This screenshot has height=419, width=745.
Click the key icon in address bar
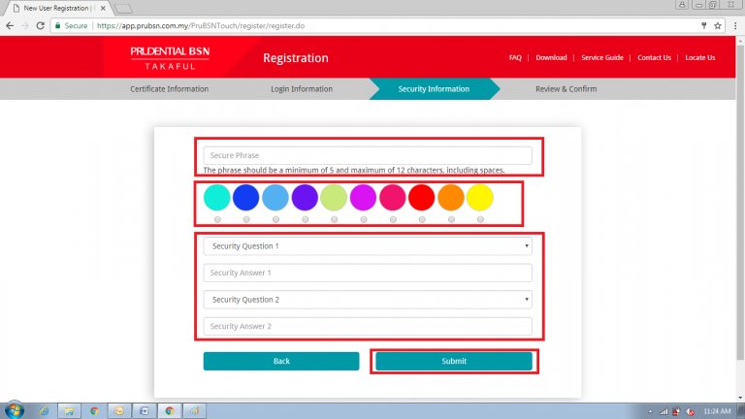click(x=701, y=24)
